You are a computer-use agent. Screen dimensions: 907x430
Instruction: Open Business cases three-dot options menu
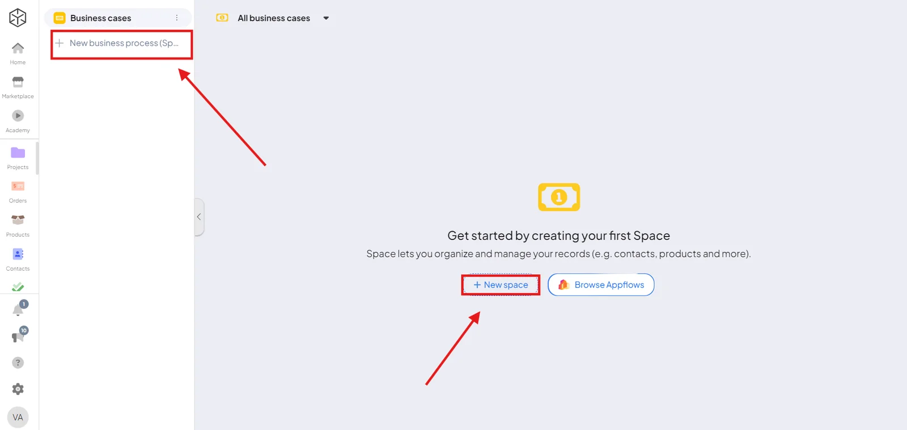177,18
